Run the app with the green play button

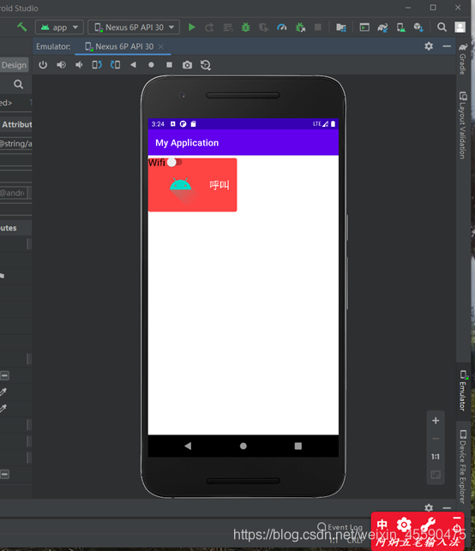coord(191,27)
